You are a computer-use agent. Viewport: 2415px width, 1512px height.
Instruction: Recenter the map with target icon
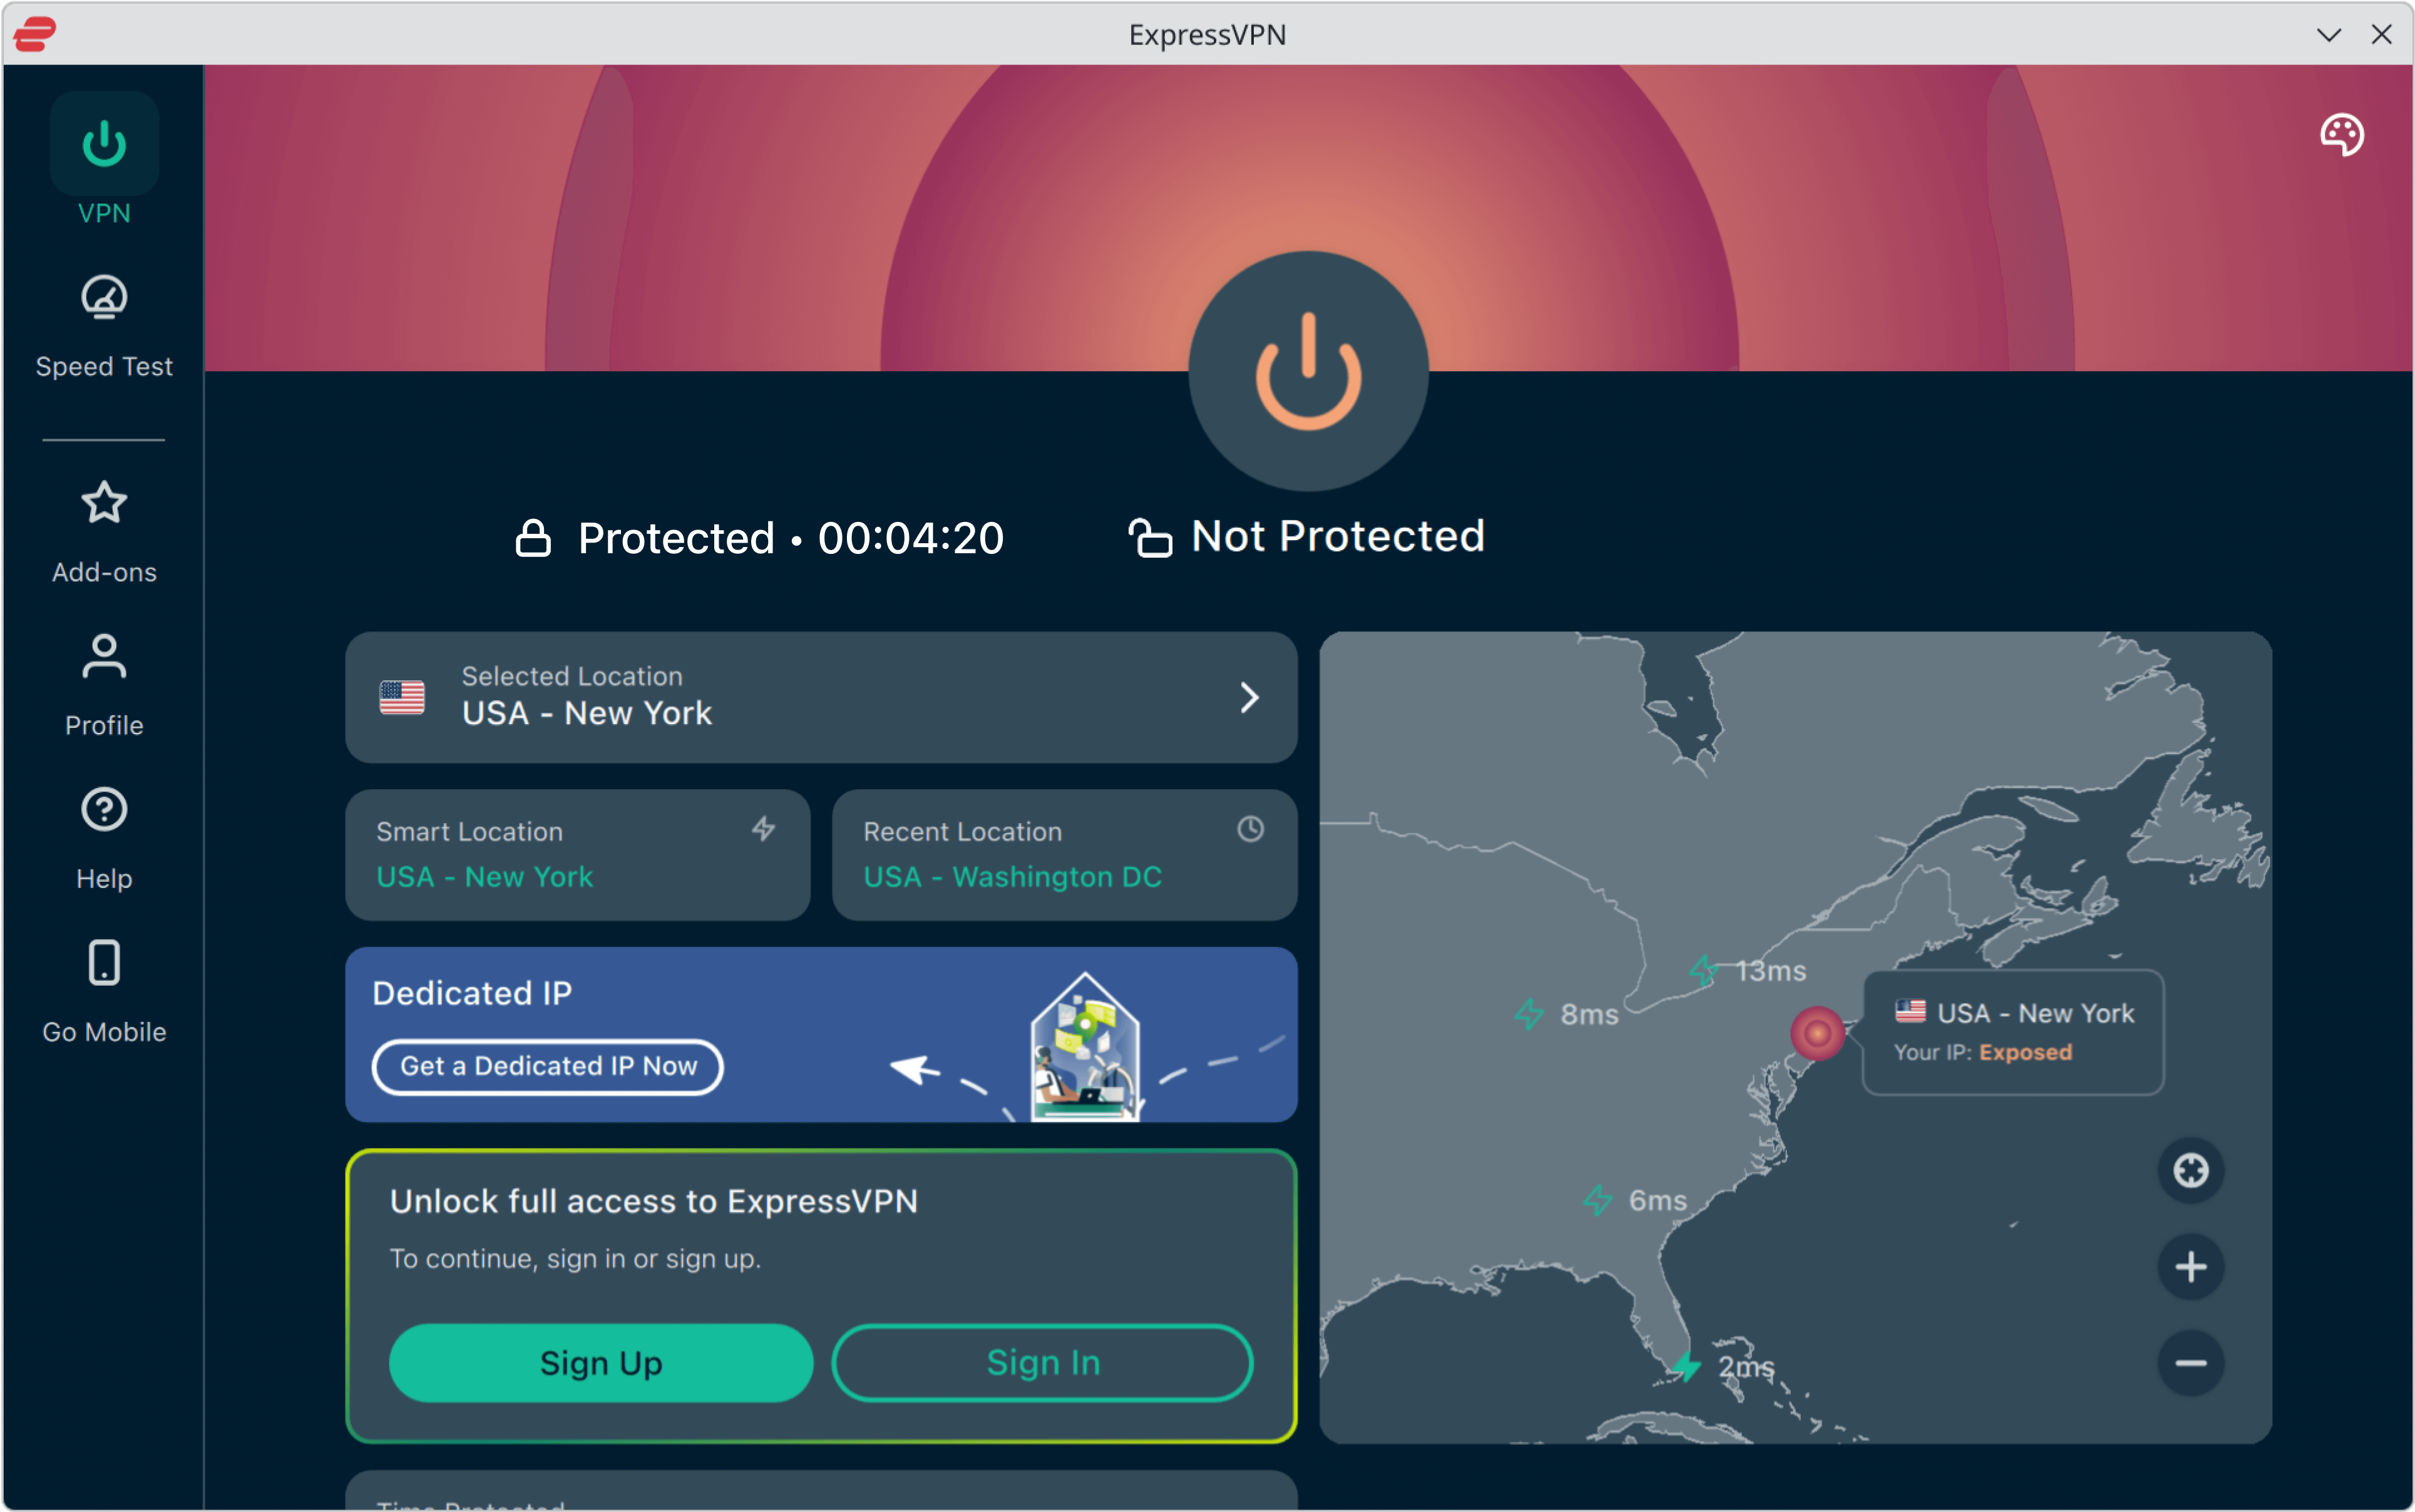(x=2190, y=1170)
